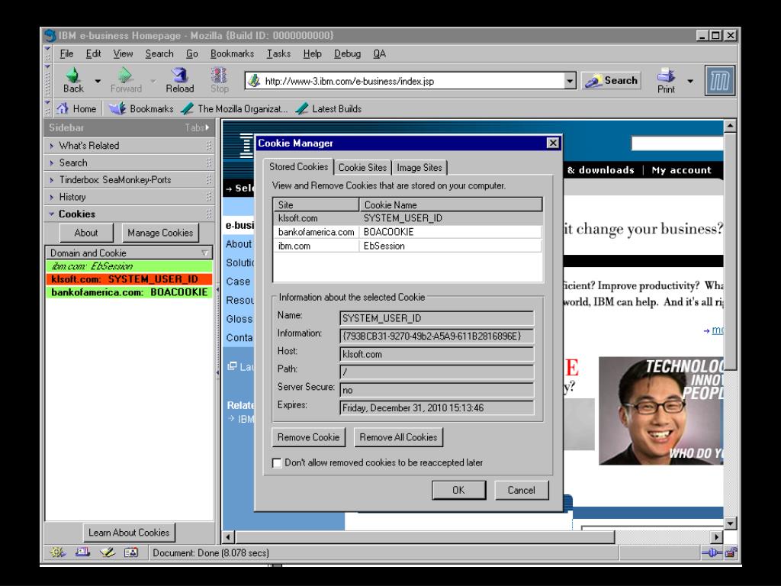Image resolution: width=781 pixels, height=586 pixels.
Task: Click Learn About Cookies button
Action: click(x=129, y=533)
